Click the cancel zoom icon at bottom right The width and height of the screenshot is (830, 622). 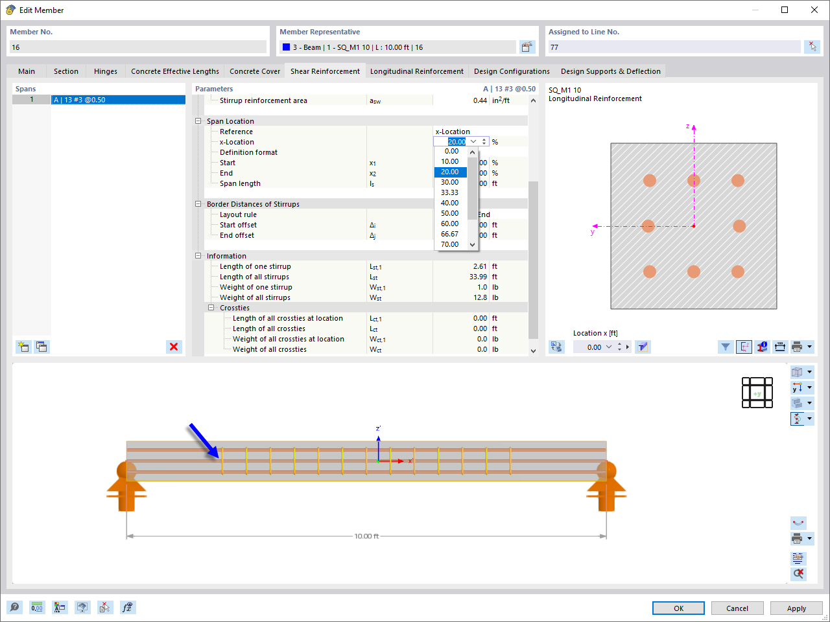[798, 573]
